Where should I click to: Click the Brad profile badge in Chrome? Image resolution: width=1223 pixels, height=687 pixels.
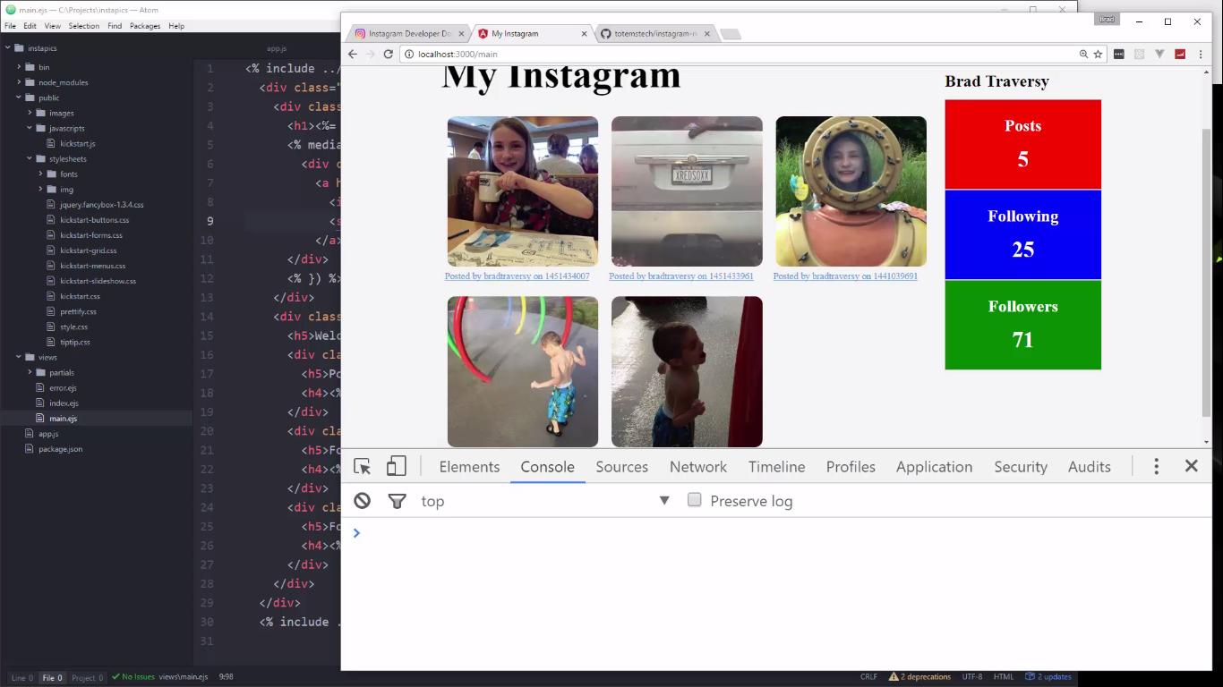pyautogui.click(x=1107, y=19)
